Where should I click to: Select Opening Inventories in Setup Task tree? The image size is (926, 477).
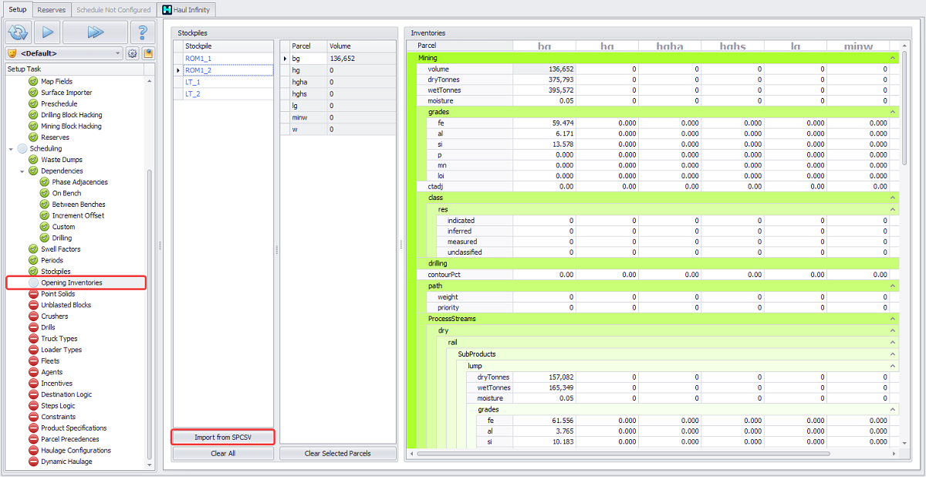pyautogui.click(x=71, y=283)
